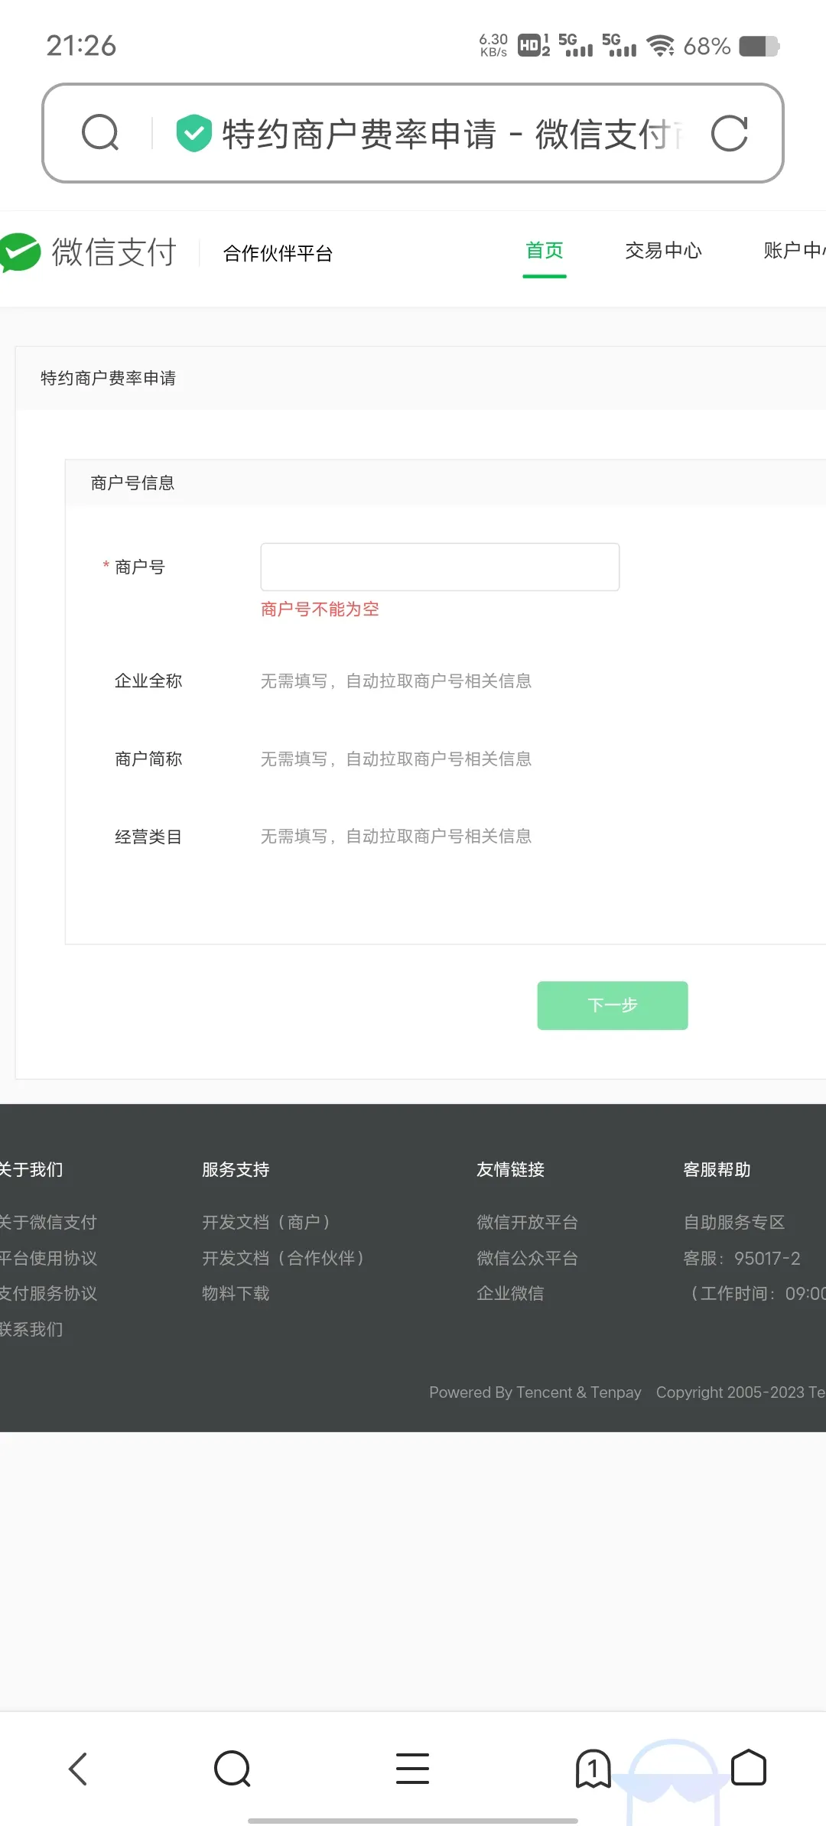Open the 账户中心 tab

794,251
